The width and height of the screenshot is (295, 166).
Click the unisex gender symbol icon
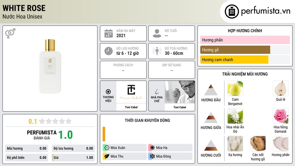coord(10,33)
